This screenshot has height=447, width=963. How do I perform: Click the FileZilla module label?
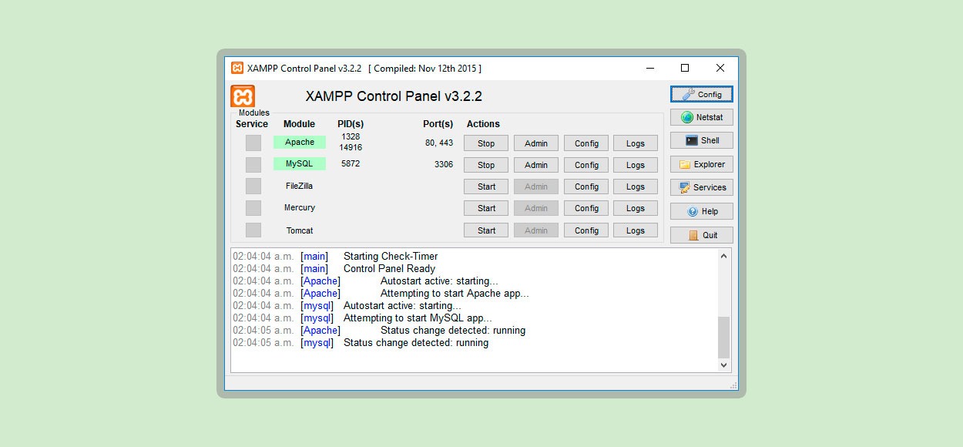(299, 186)
